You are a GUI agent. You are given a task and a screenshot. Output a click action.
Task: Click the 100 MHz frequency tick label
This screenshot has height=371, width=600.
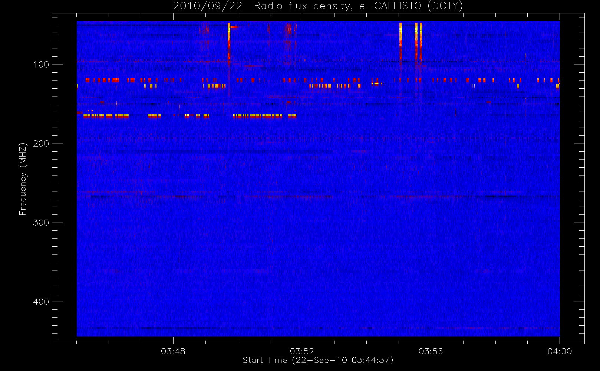click(41, 65)
